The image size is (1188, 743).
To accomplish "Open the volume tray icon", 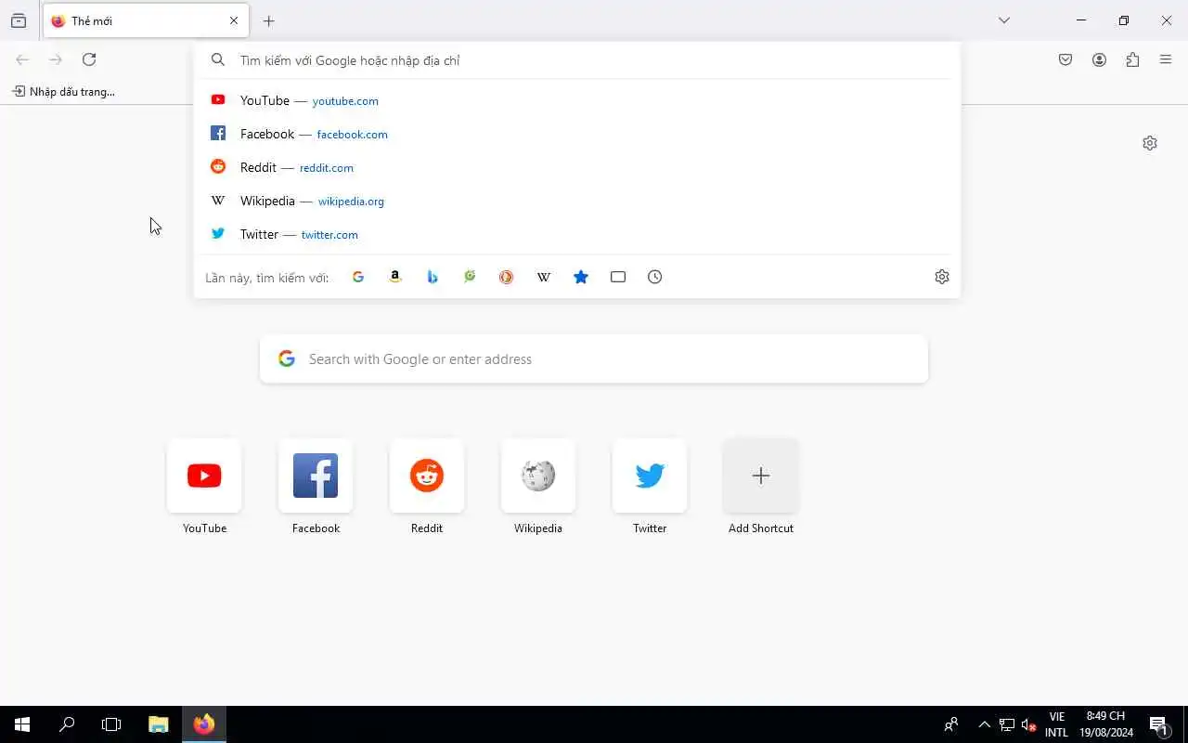I will [1028, 724].
